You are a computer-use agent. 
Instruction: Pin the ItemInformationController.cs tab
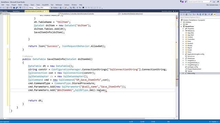pos(46,11)
